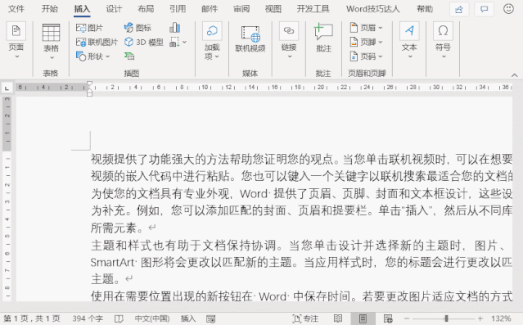This screenshot has height=325, width=523.
Task: Switch to the 引用 References tab
Action: point(178,9)
